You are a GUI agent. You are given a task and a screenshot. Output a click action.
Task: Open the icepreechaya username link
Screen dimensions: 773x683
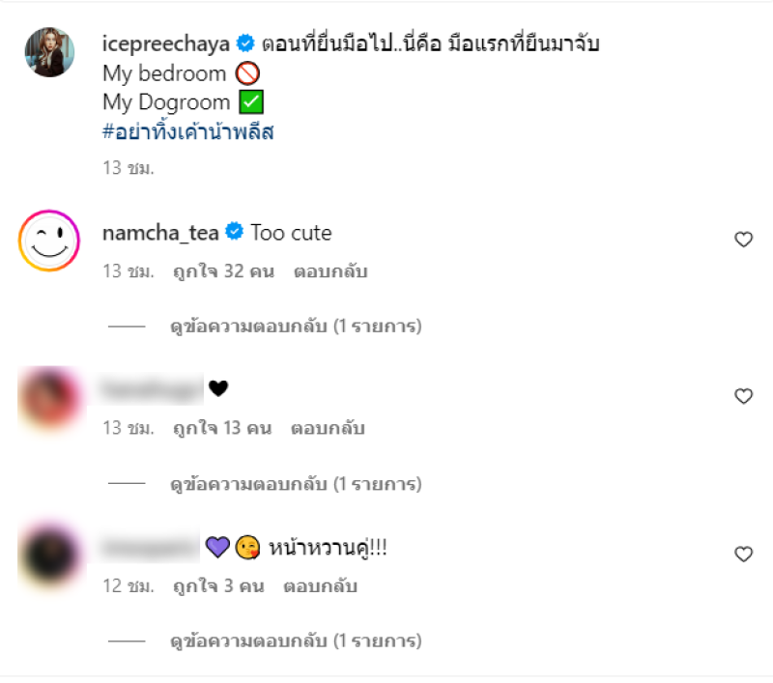tap(167, 43)
